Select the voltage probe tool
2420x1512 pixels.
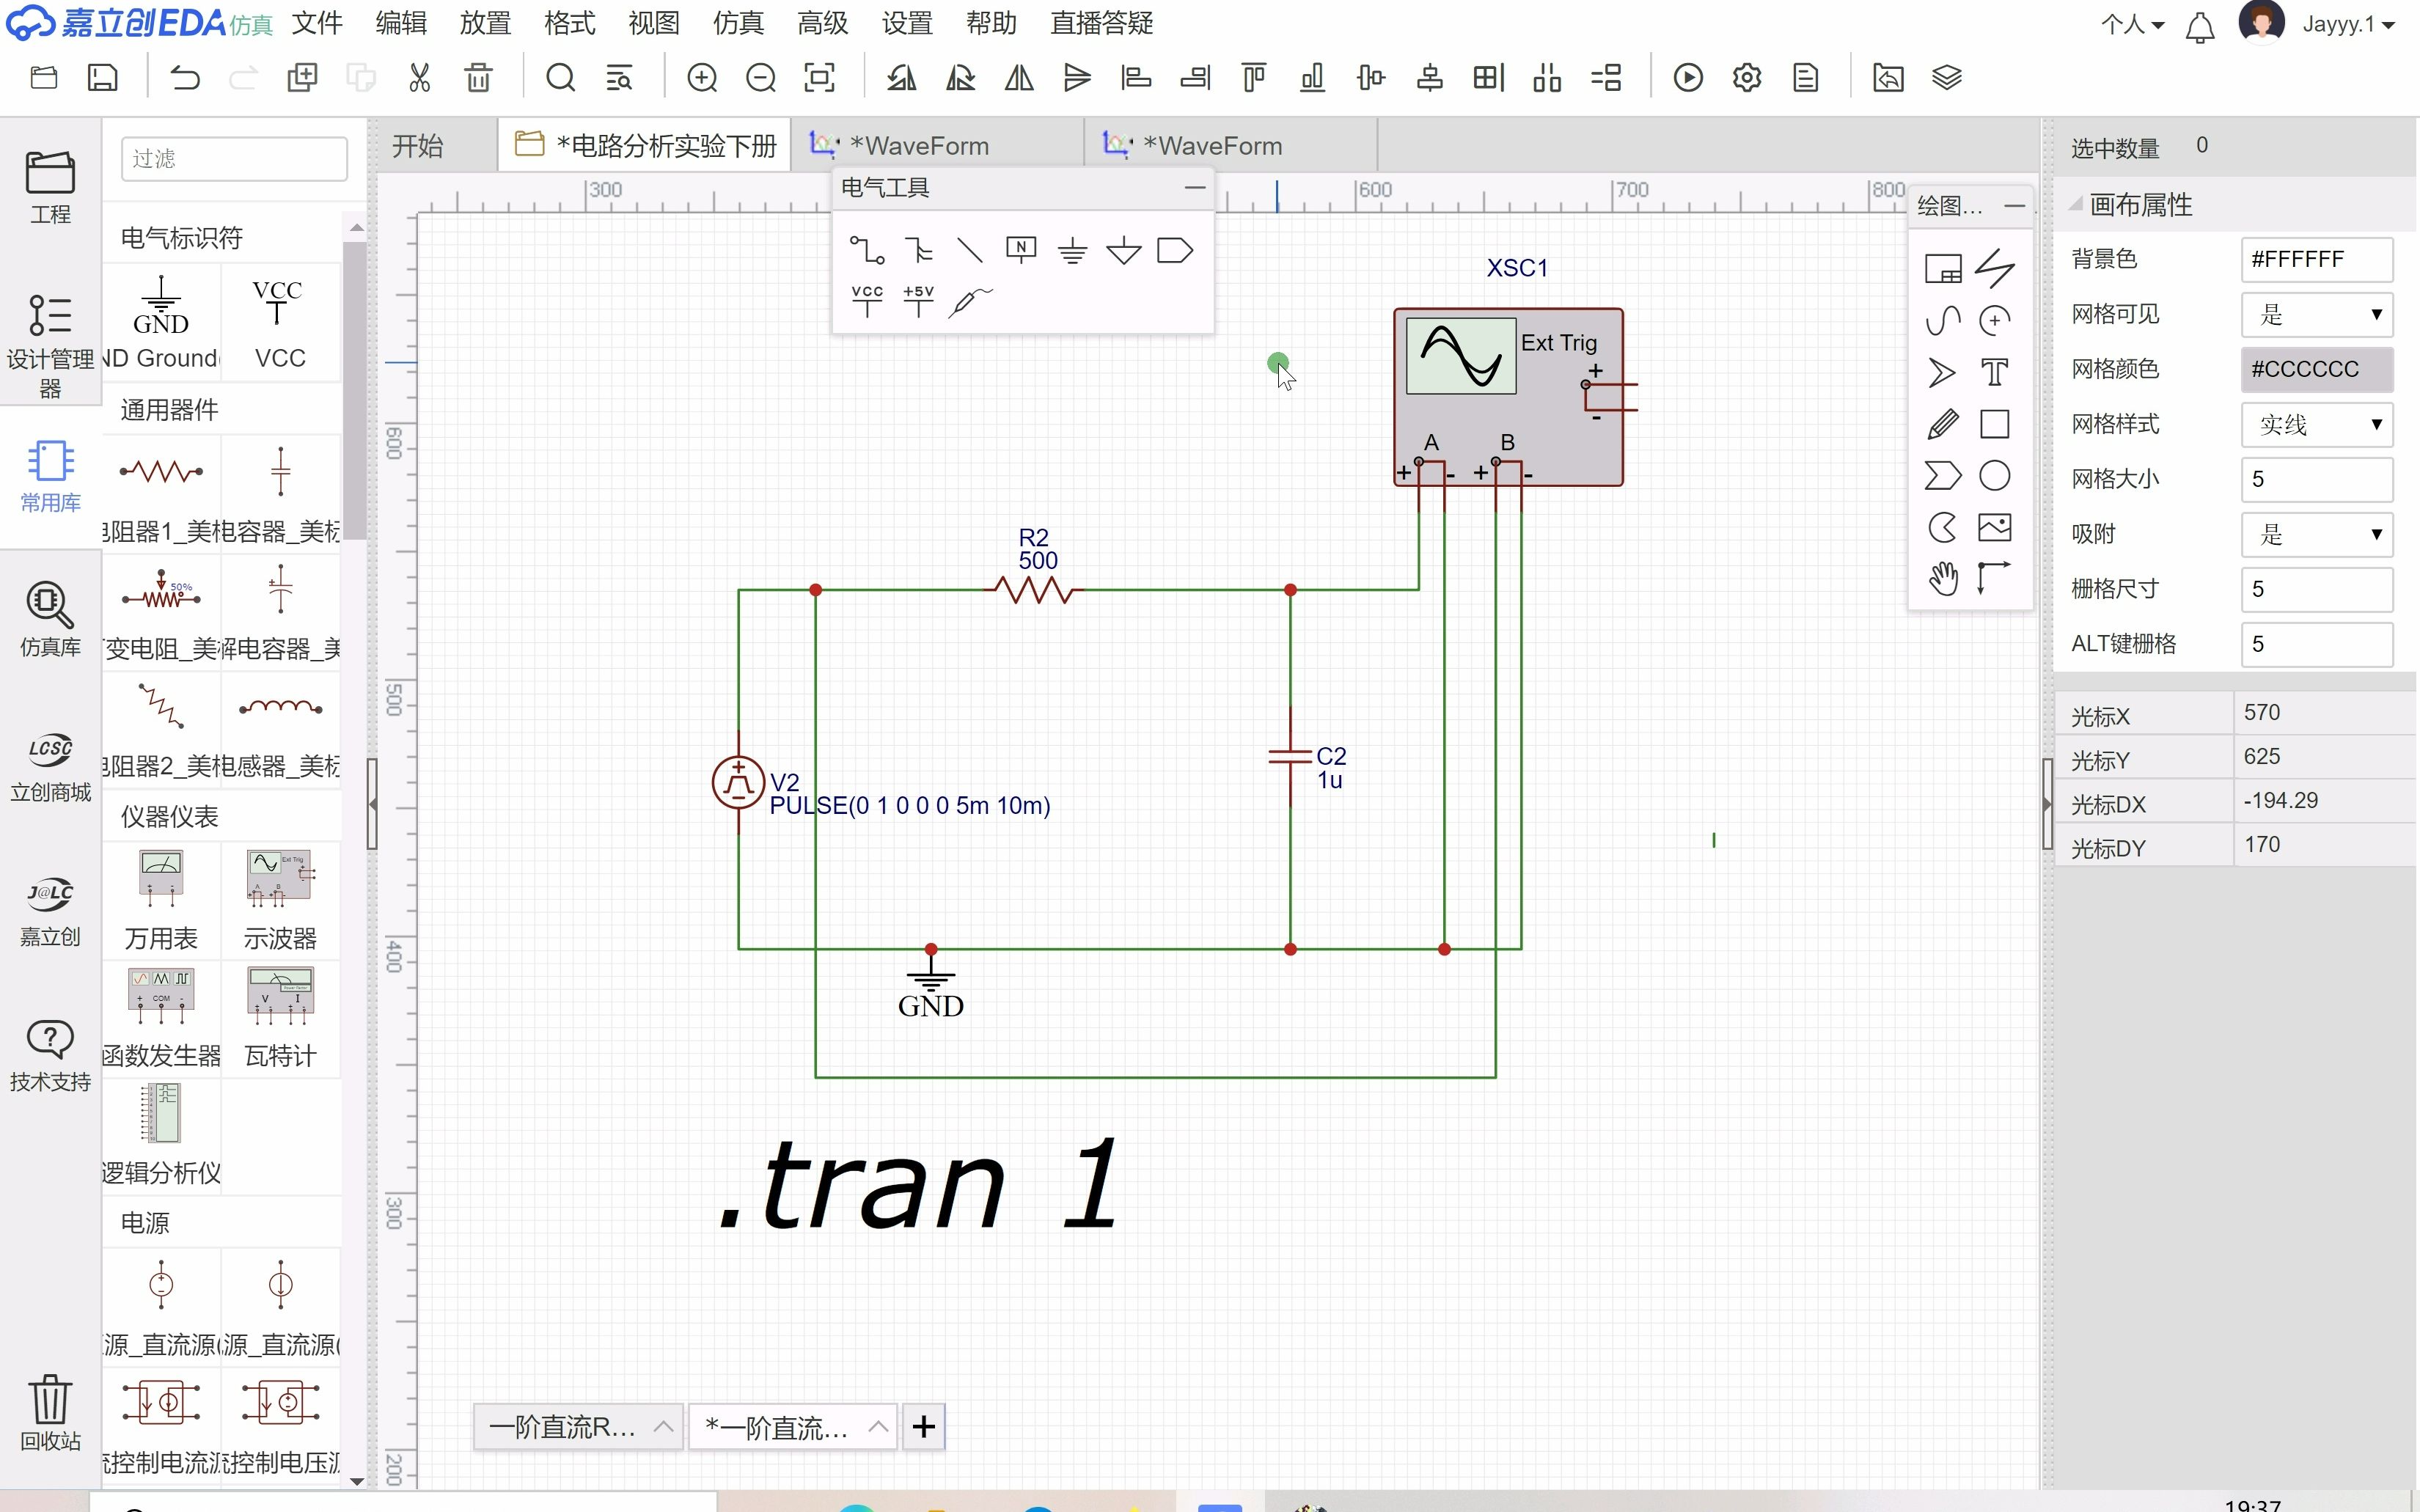pyautogui.click(x=970, y=301)
